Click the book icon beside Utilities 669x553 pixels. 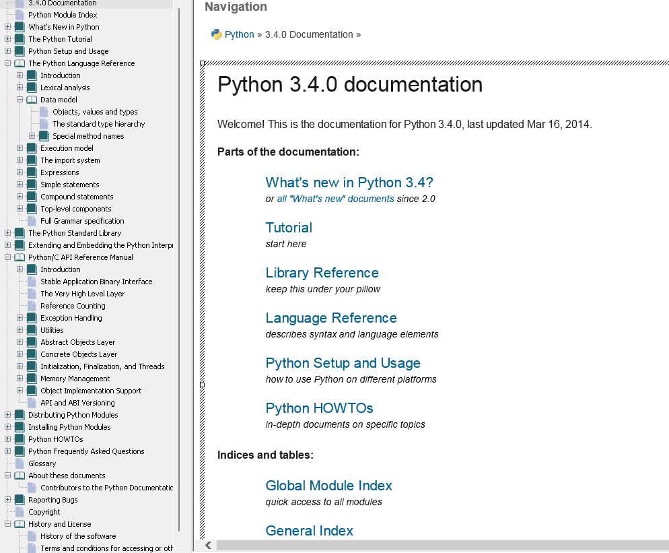click(32, 330)
